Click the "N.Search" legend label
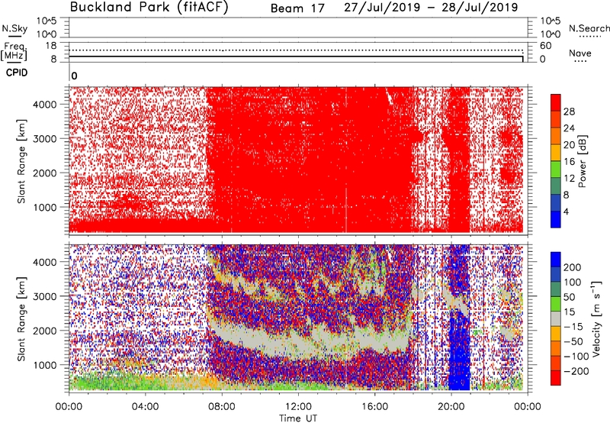610x423 pixels. pos(589,28)
